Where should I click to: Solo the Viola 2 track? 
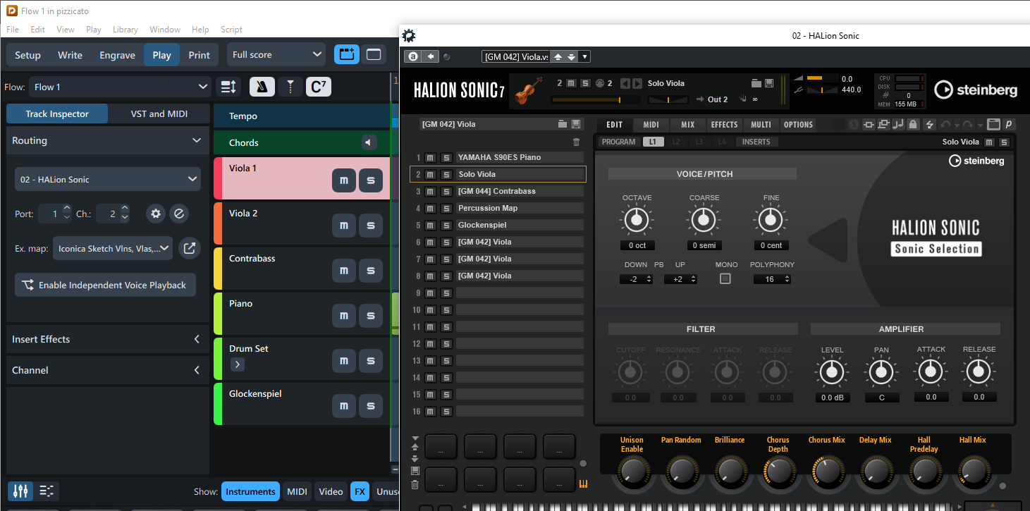[x=371, y=226]
